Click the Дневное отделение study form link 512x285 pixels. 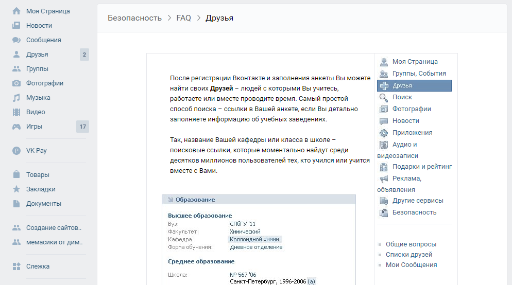click(256, 247)
